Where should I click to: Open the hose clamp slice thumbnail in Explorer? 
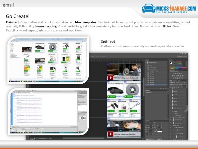click(27, 58)
